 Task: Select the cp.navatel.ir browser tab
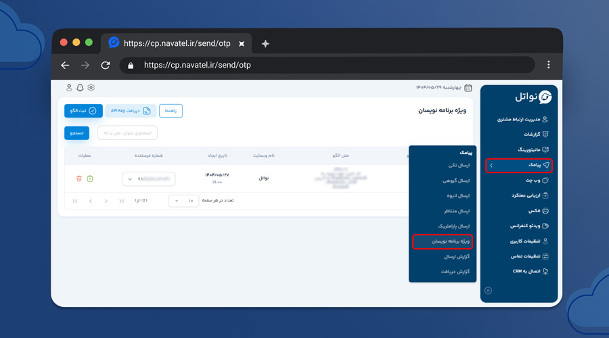point(177,43)
